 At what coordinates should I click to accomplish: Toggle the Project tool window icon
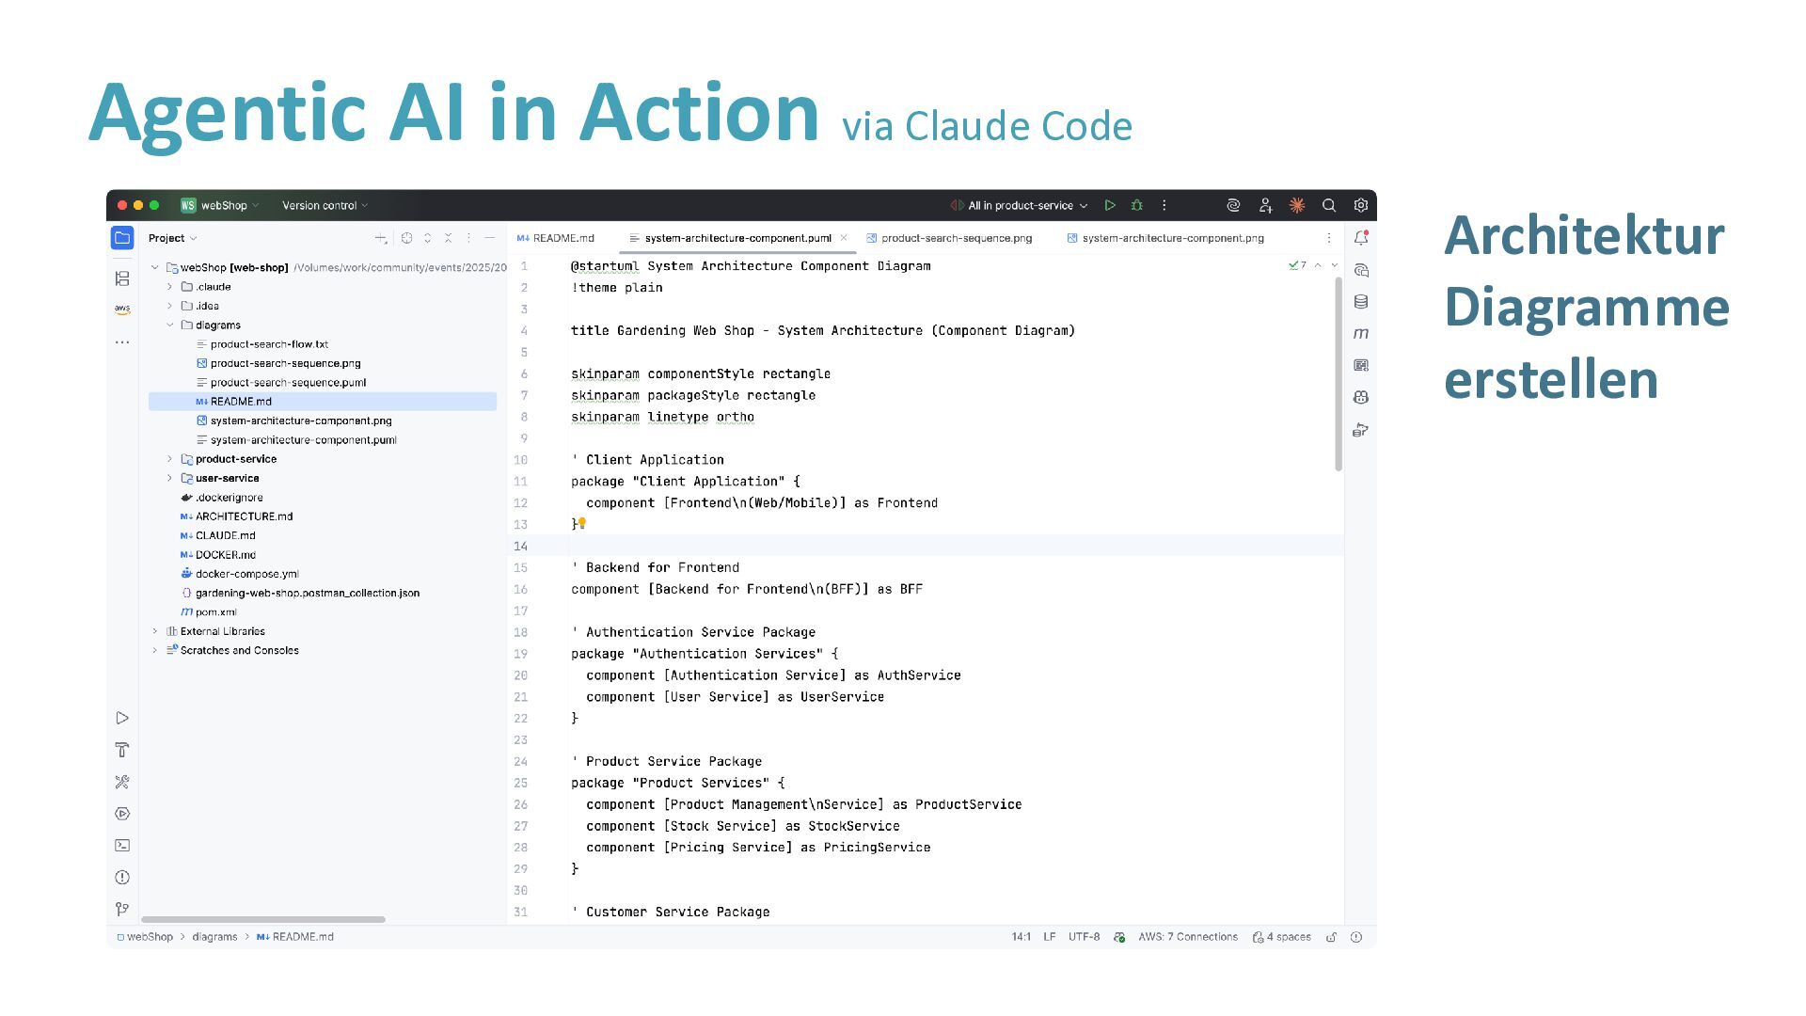click(122, 238)
